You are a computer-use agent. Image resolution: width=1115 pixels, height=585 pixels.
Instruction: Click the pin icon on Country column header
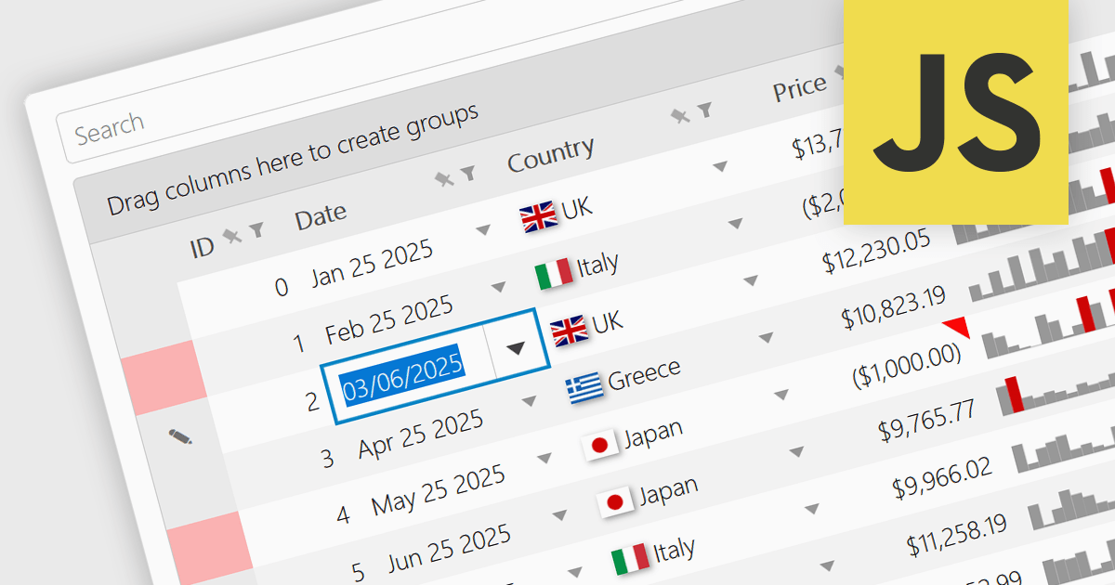click(681, 115)
